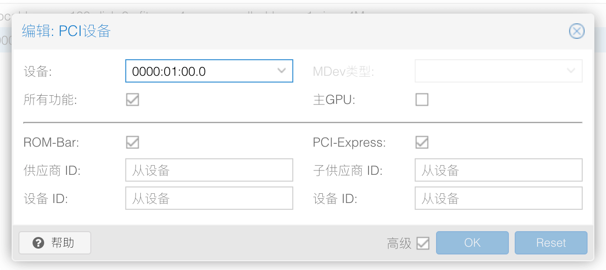Click the 高级 label text

tap(399, 243)
